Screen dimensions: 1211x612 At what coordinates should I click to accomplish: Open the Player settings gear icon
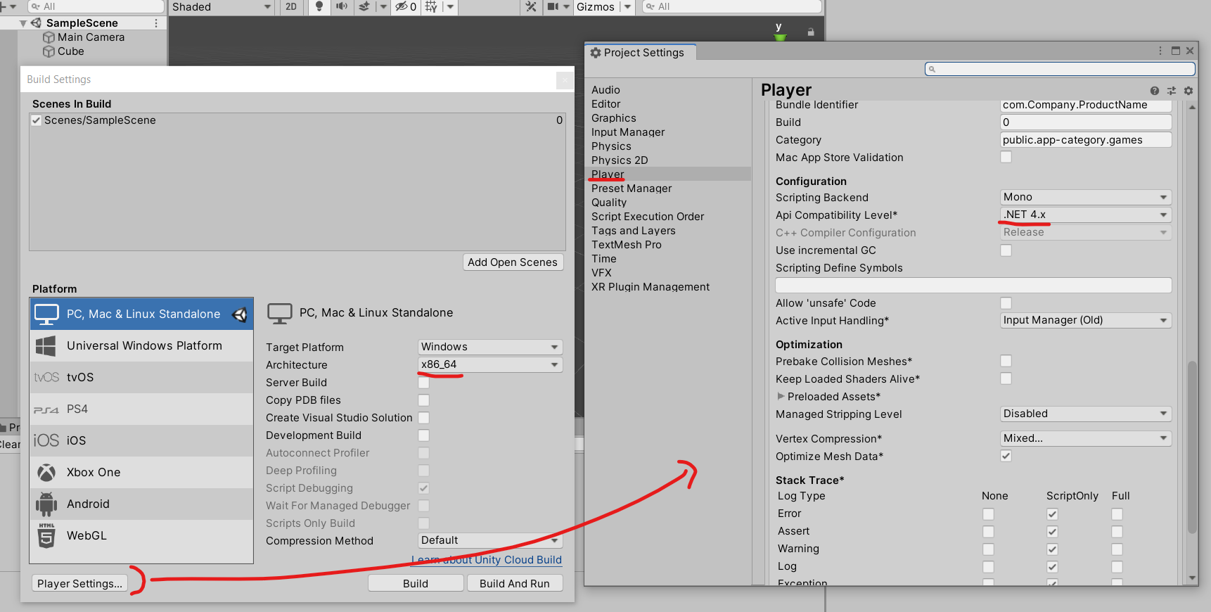tap(1188, 91)
